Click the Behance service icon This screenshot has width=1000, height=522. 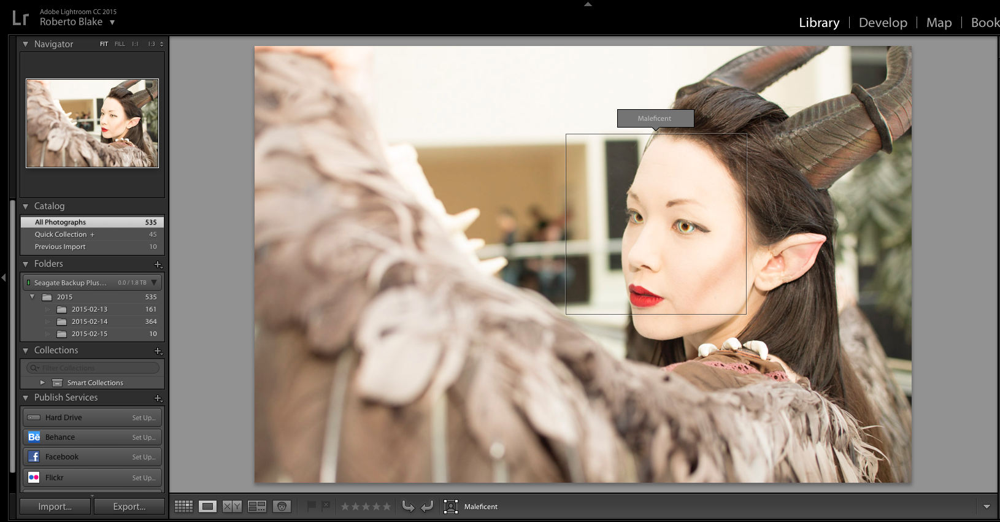point(34,437)
